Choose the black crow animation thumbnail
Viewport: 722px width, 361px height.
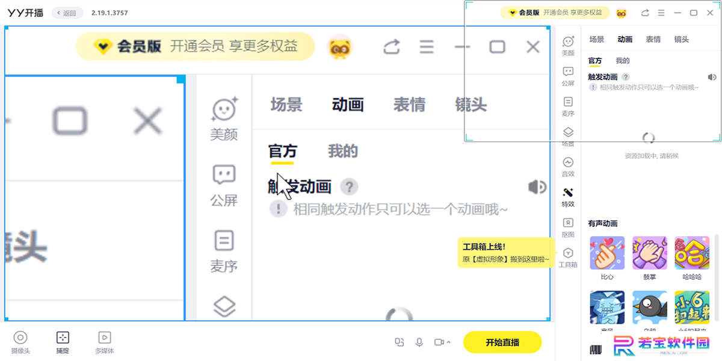649,307
